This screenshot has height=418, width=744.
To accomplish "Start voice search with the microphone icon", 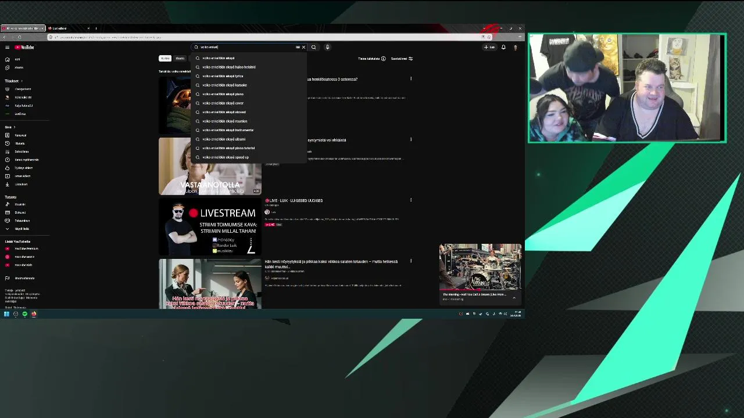I will (327, 47).
